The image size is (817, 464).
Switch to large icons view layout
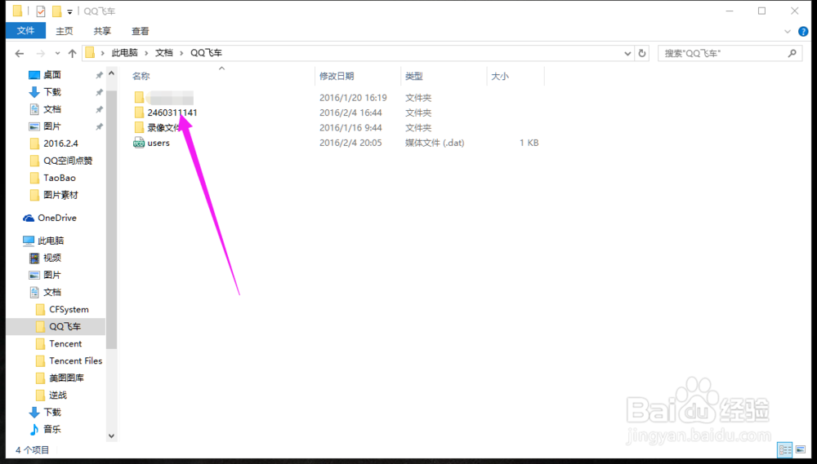pyautogui.click(x=801, y=449)
